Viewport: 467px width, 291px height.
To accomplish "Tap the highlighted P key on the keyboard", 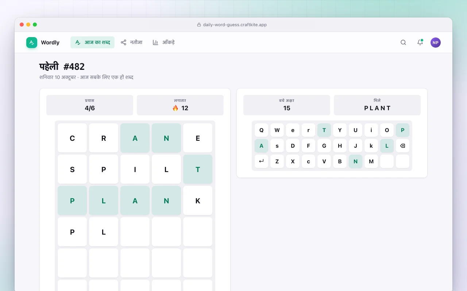I will [402, 130].
